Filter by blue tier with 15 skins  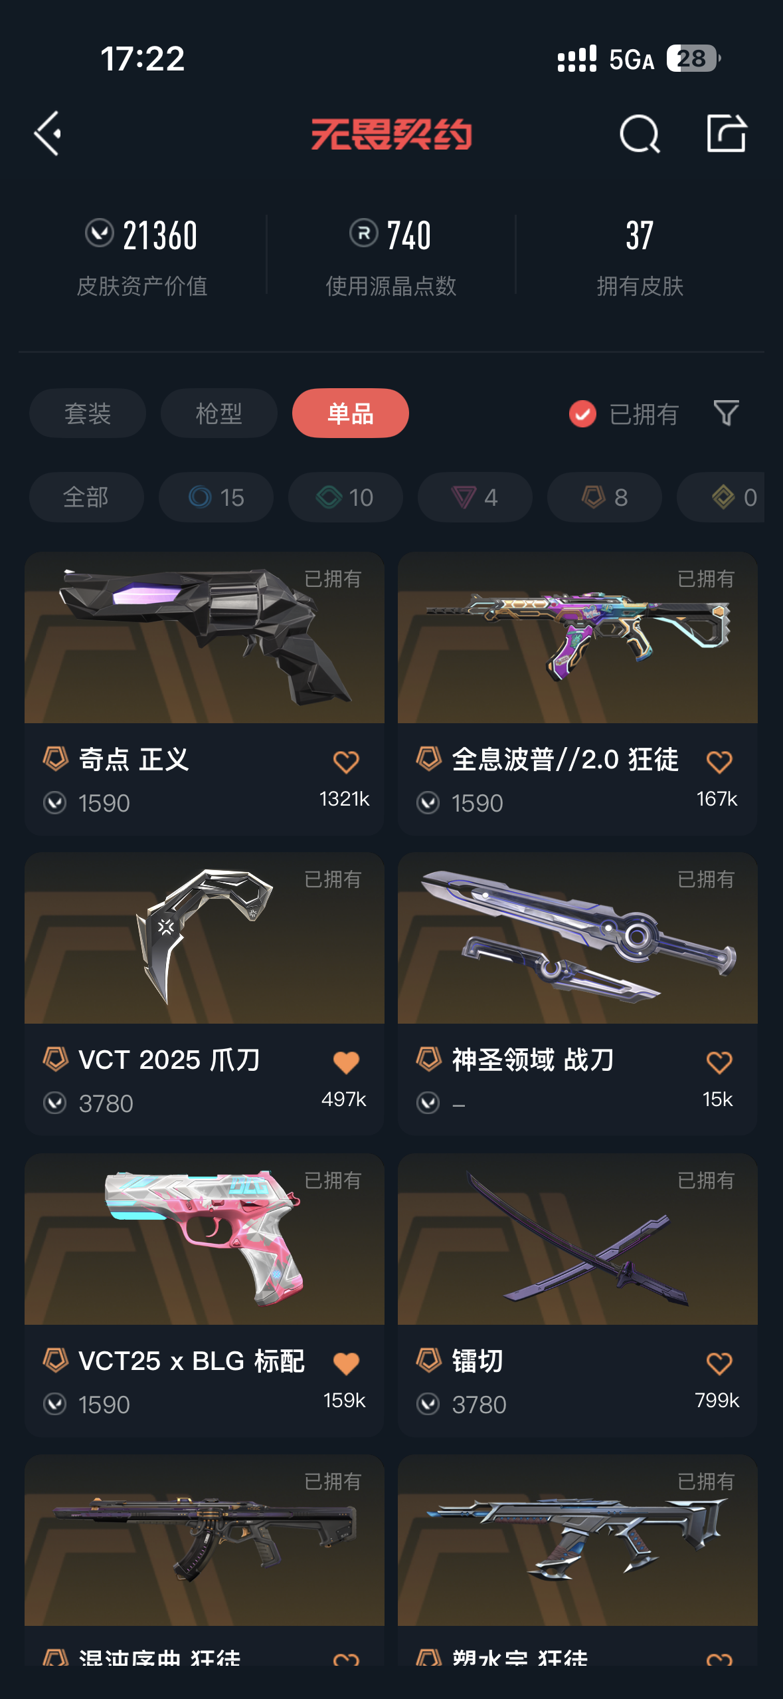(x=216, y=497)
